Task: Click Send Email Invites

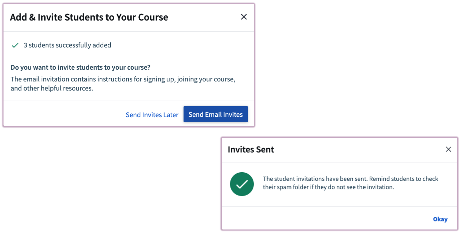Action: 215,114
